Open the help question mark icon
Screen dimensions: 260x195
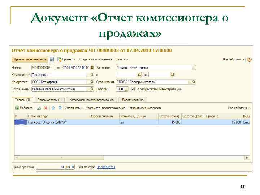(x=249, y=60)
